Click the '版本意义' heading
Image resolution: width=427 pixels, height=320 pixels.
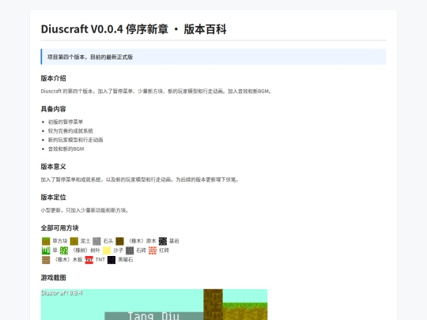click(x=54, y=167)
